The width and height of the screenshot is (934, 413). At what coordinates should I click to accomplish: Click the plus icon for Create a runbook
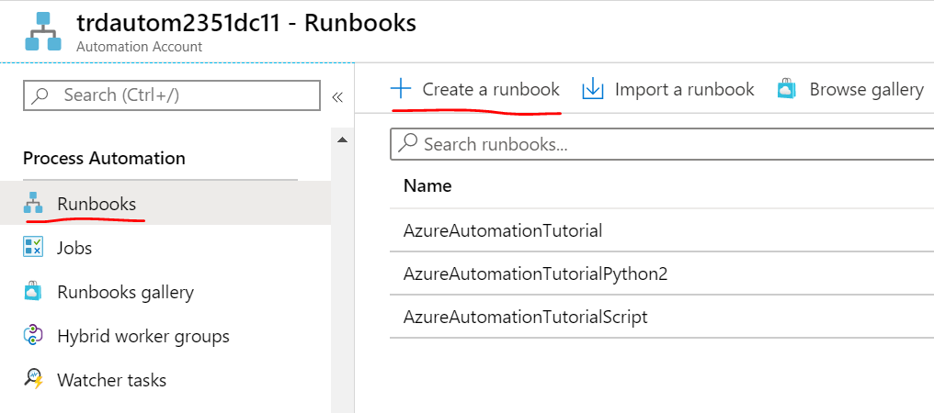[401, 89]
